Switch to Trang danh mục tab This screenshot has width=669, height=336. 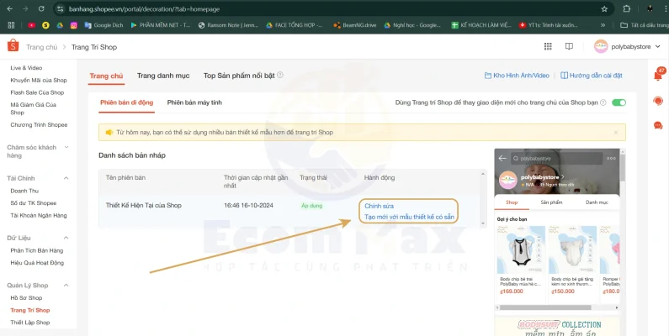pos(163,76)
